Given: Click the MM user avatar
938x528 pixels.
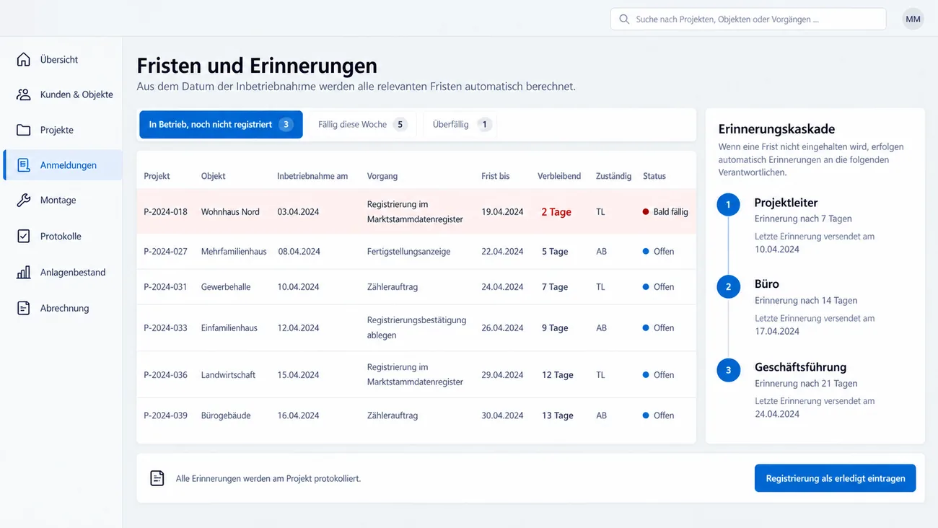Looking at the screenshot, I should tap(913, 19).
